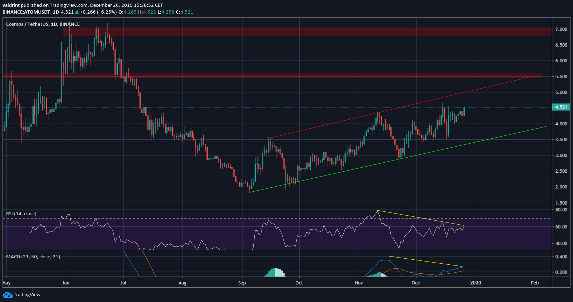Select the upper red resistance zone near 7.000
Screen dimensions: 573x302
(307, 31)
